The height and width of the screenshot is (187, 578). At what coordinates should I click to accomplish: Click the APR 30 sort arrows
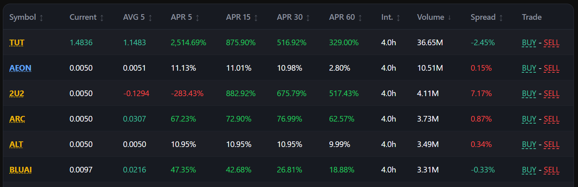[308, 17]
